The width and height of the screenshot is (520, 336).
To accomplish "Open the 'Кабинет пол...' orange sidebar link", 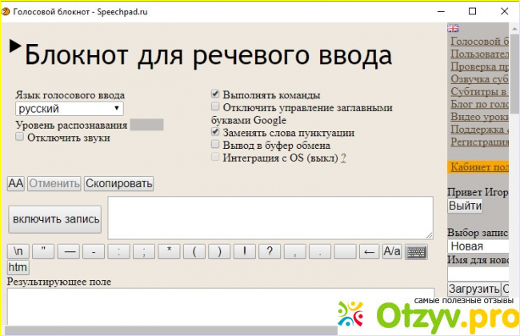I will [x=479, y=166].
